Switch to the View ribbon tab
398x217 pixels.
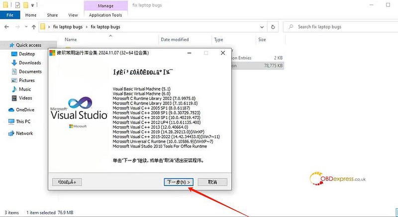tap(73, 15)
